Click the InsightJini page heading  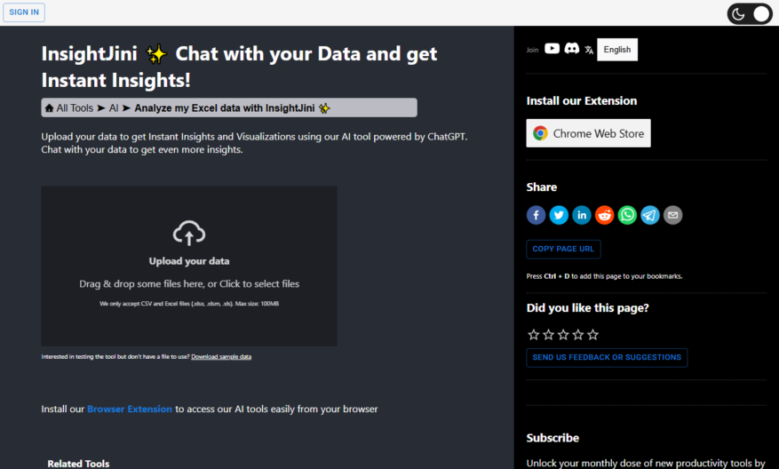pyautogui.click(x=239, y=68)
